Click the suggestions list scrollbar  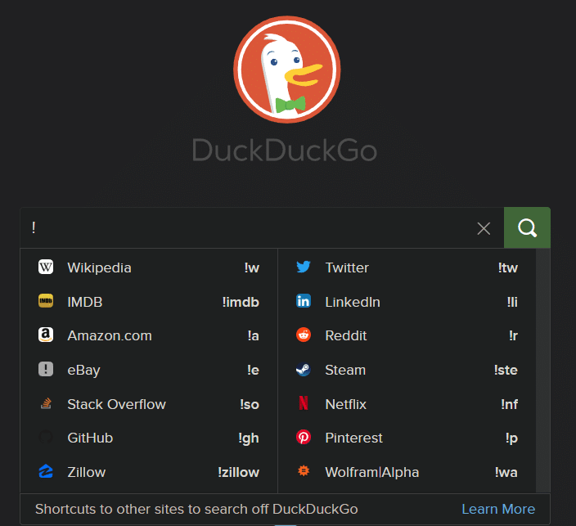(542, 371)
